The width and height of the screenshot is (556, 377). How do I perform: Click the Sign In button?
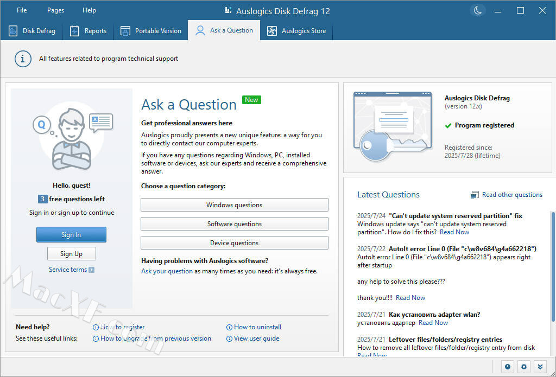(71, 234)
